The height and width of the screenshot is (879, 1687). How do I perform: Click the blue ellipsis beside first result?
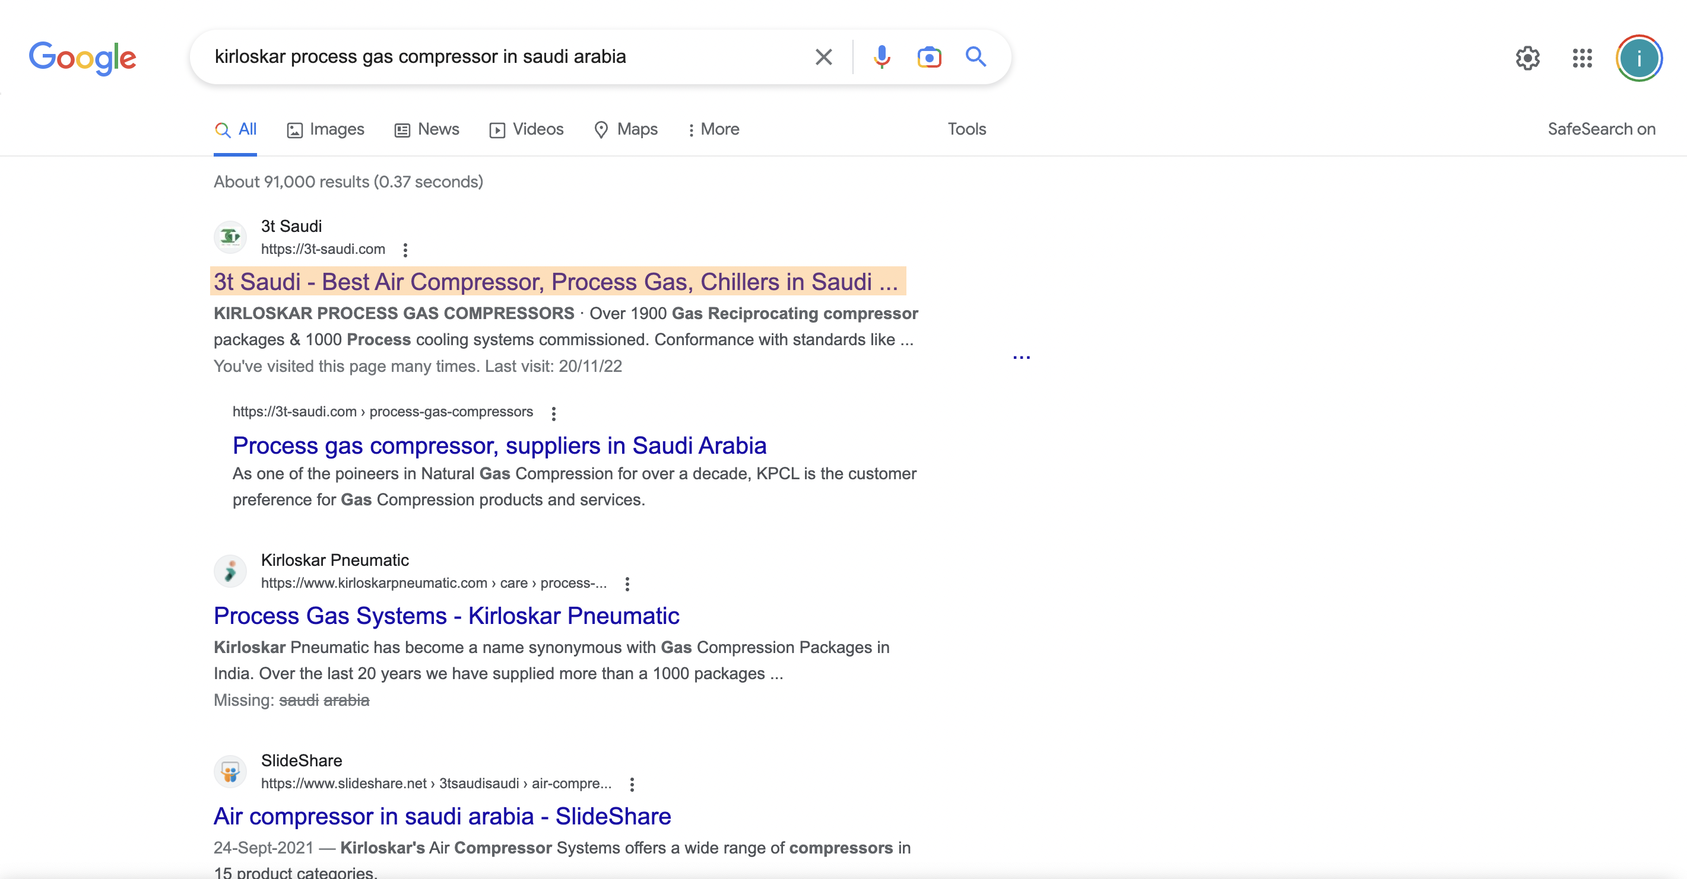click(x=1021, y=356)
